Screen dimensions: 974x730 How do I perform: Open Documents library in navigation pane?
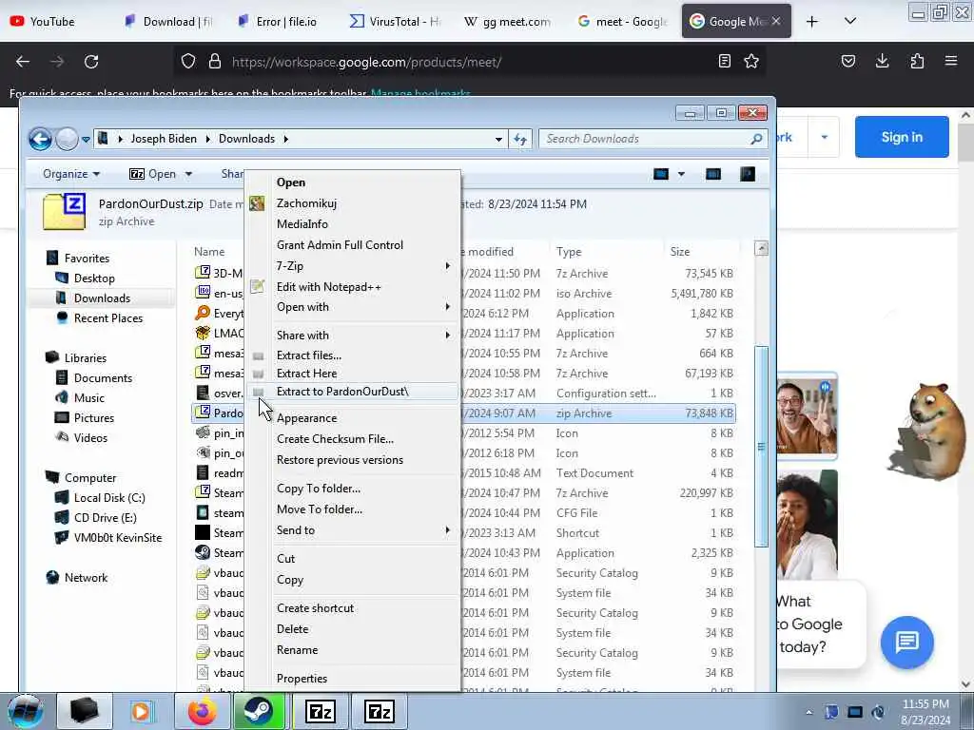point(103,378)
